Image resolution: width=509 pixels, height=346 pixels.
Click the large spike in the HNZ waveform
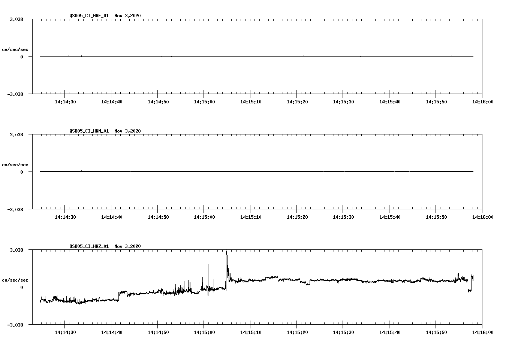[226, 258]
